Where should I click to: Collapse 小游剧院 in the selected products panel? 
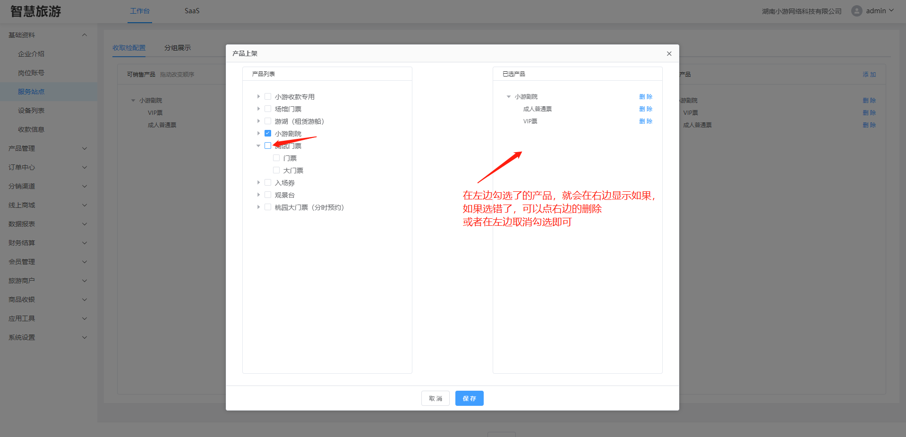pos(509,96)
